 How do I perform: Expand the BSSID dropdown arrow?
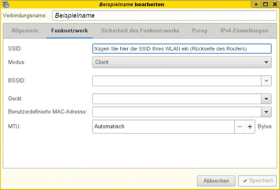point(266,81)
